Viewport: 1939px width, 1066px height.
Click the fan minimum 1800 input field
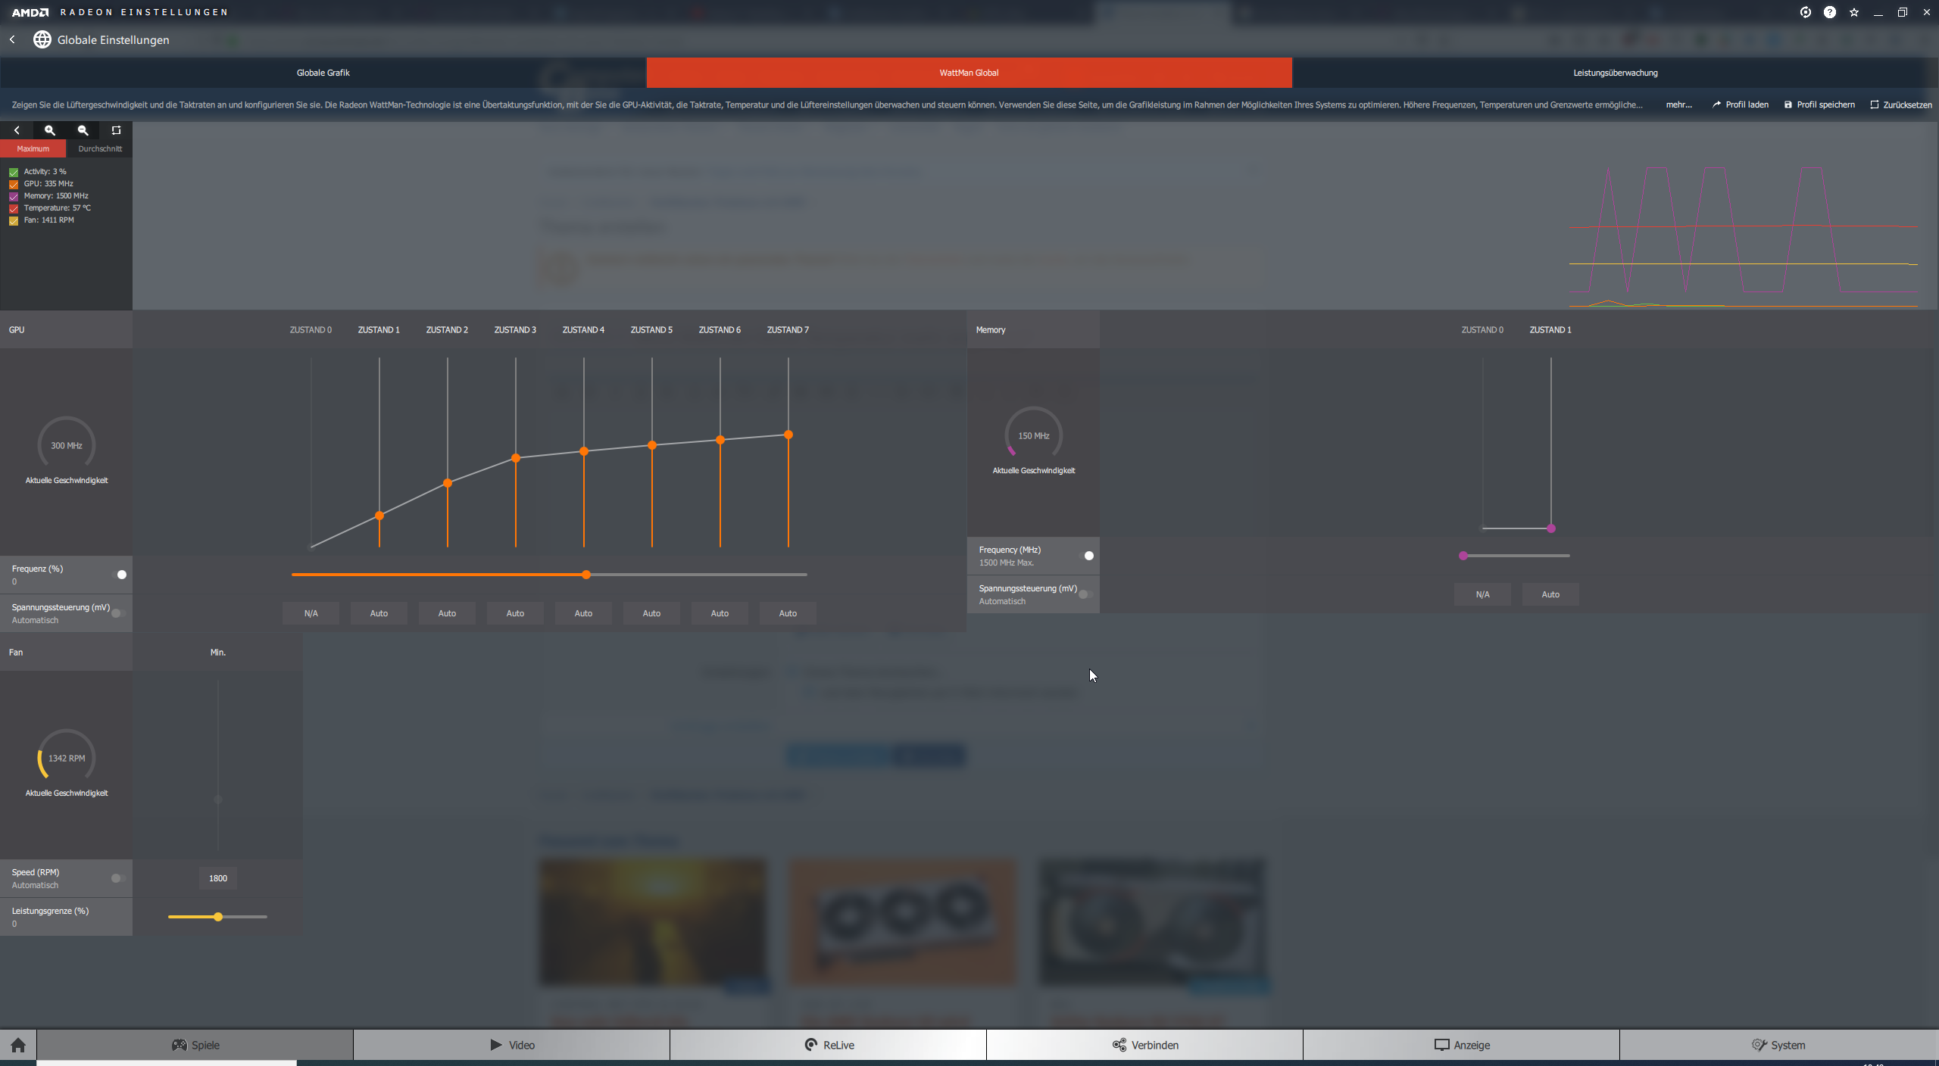pyautogui.click(x=218, y=878)
